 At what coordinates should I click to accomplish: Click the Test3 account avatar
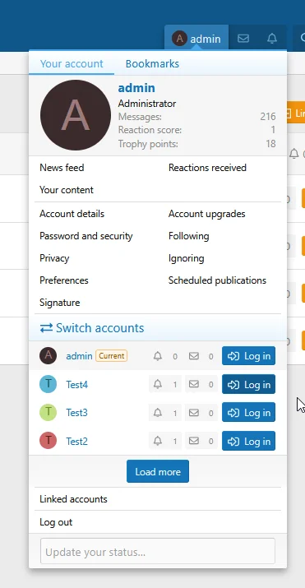point(48,412)
